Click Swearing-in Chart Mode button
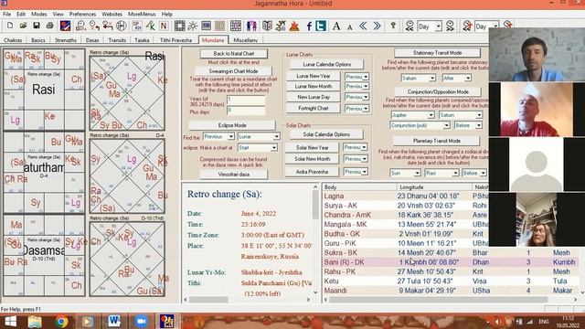This screenshot has height=329, width=585. pos(233,71)
